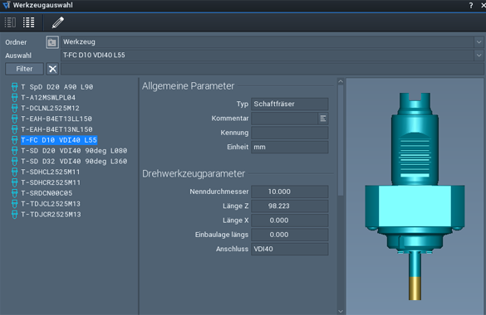Click into the filter text field
Viewport: 486px width, 315px height.
(272, 69)
